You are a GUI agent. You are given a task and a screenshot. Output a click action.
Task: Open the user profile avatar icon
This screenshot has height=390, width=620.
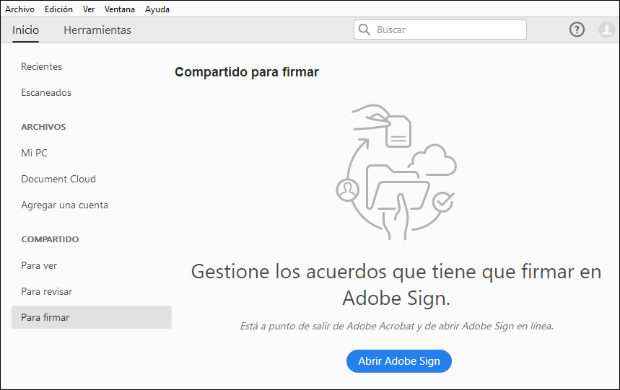tap(606, 30)
